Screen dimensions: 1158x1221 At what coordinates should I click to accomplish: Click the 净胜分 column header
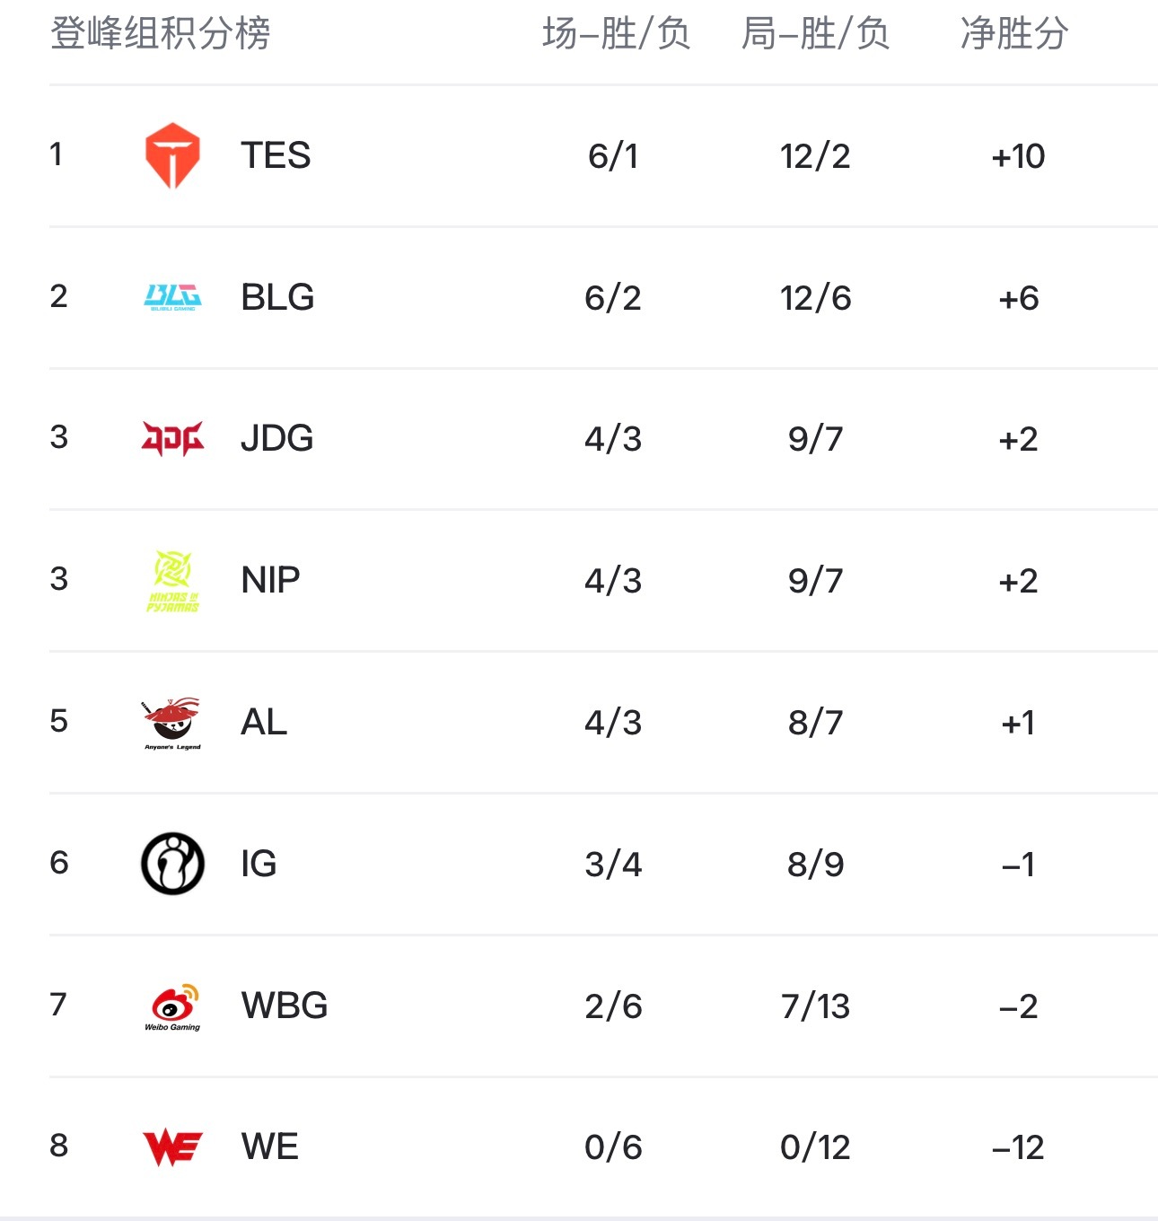(x=1014, y=33)
